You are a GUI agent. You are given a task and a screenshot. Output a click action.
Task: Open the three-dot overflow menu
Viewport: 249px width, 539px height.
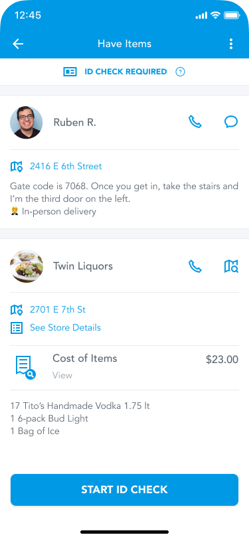(x=231, y=44)
